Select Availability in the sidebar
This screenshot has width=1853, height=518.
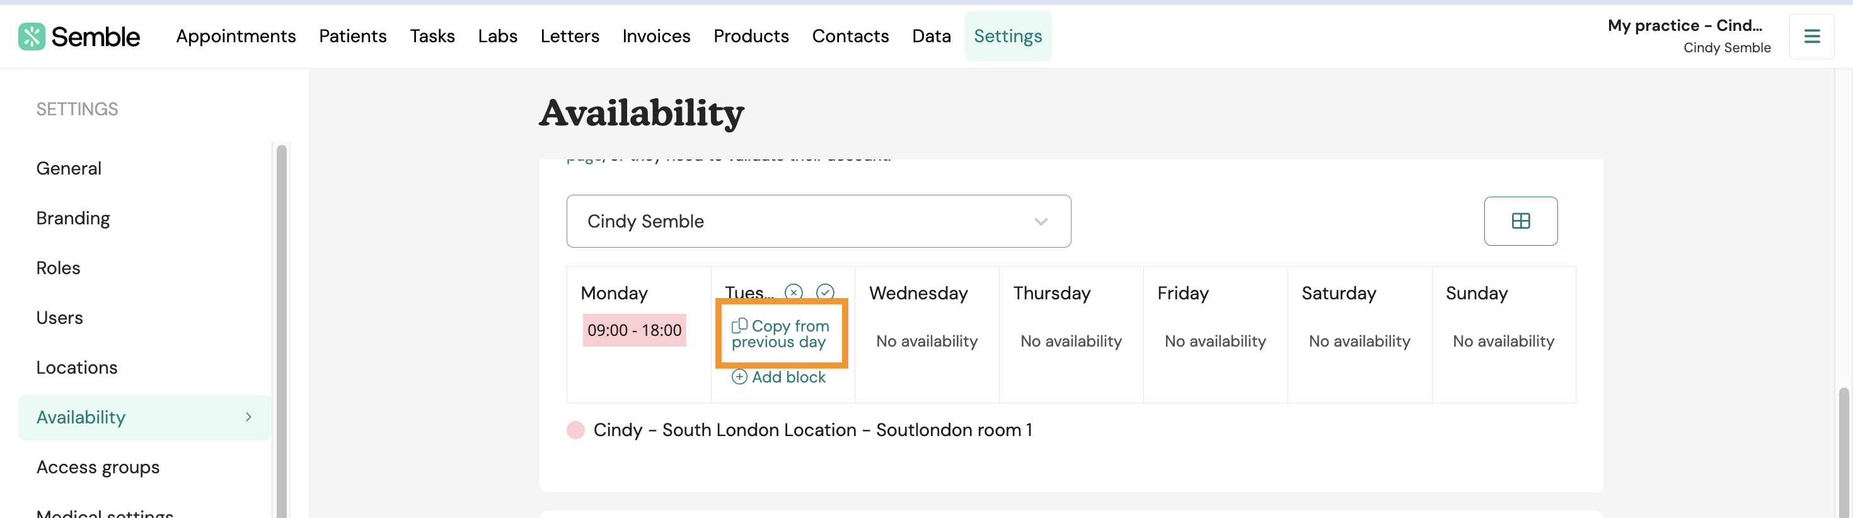coord(144,417)
